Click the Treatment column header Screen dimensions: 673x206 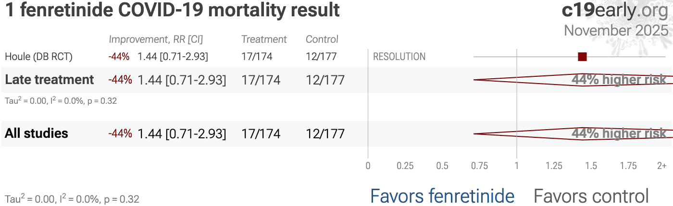[264, 39]
